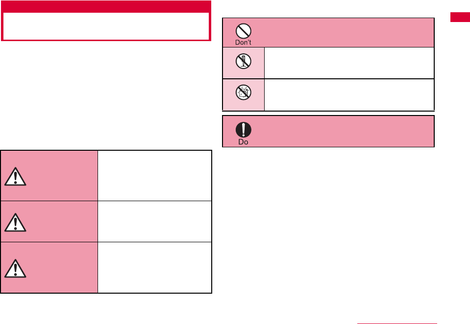Click the pink Do banner background

click(x=343, y=131)
